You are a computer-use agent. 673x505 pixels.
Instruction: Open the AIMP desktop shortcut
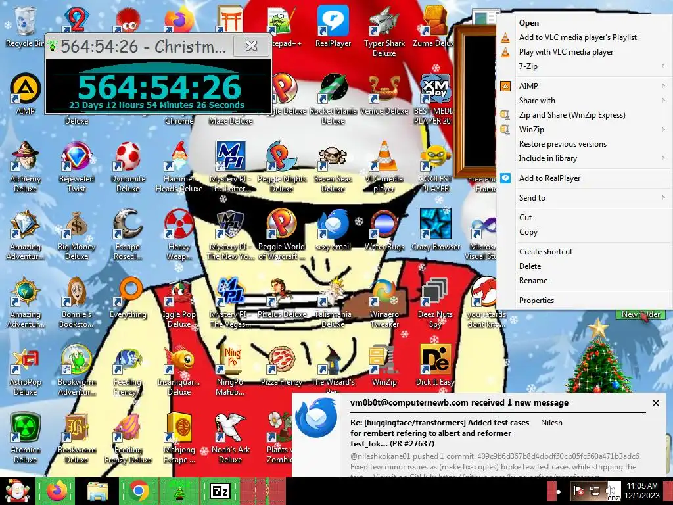coord(26,93)
